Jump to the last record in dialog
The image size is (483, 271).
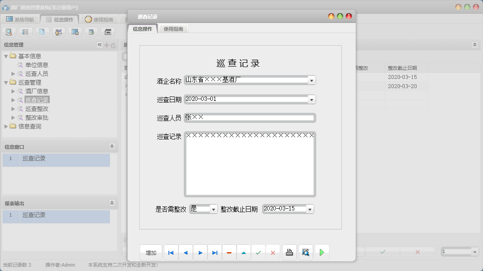coord(215,253)
